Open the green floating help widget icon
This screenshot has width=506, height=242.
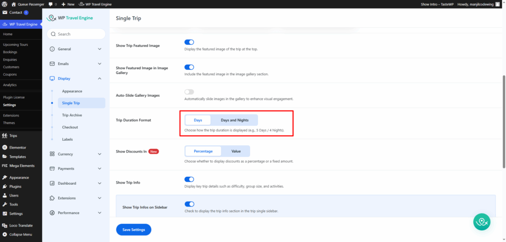click(481, 222)
